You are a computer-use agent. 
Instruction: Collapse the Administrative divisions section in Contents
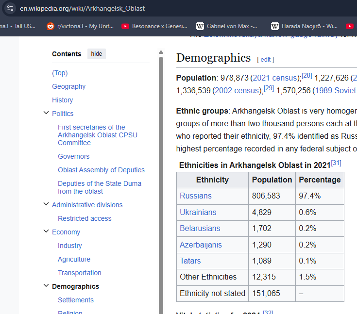[46, 204]
